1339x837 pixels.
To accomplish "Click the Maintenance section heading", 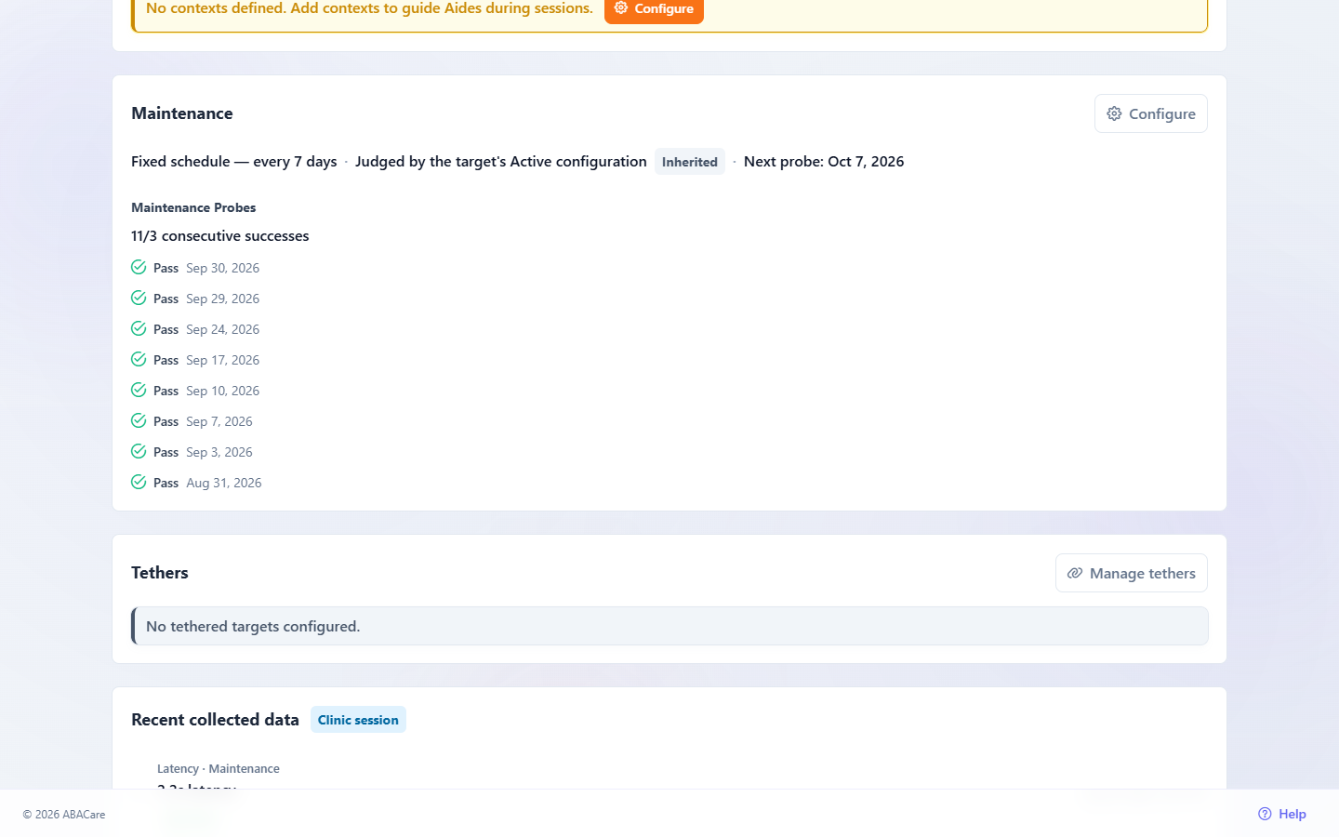I will click(182, 113).
